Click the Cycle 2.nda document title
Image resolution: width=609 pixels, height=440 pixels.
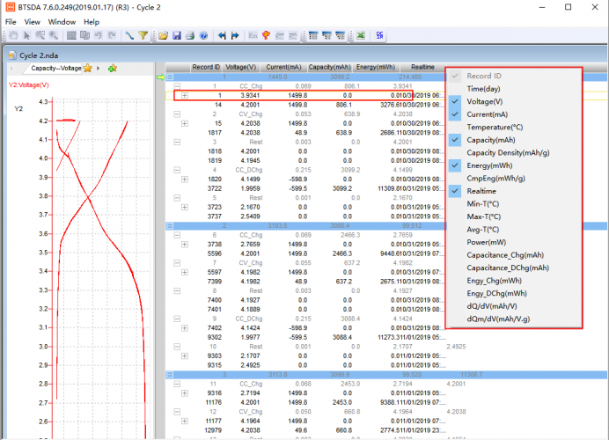click(39, 55)
